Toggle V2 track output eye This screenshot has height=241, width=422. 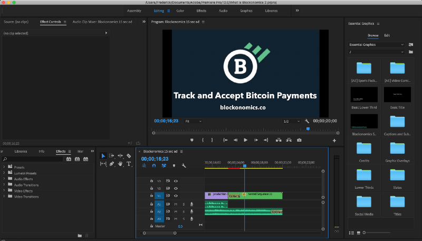point(176,188)
